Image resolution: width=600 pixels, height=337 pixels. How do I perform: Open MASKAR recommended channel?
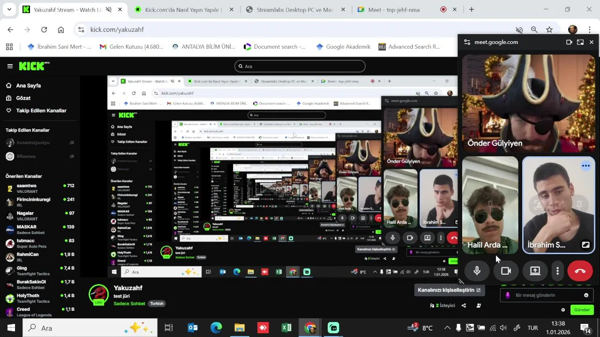click(x=40, y=229)
